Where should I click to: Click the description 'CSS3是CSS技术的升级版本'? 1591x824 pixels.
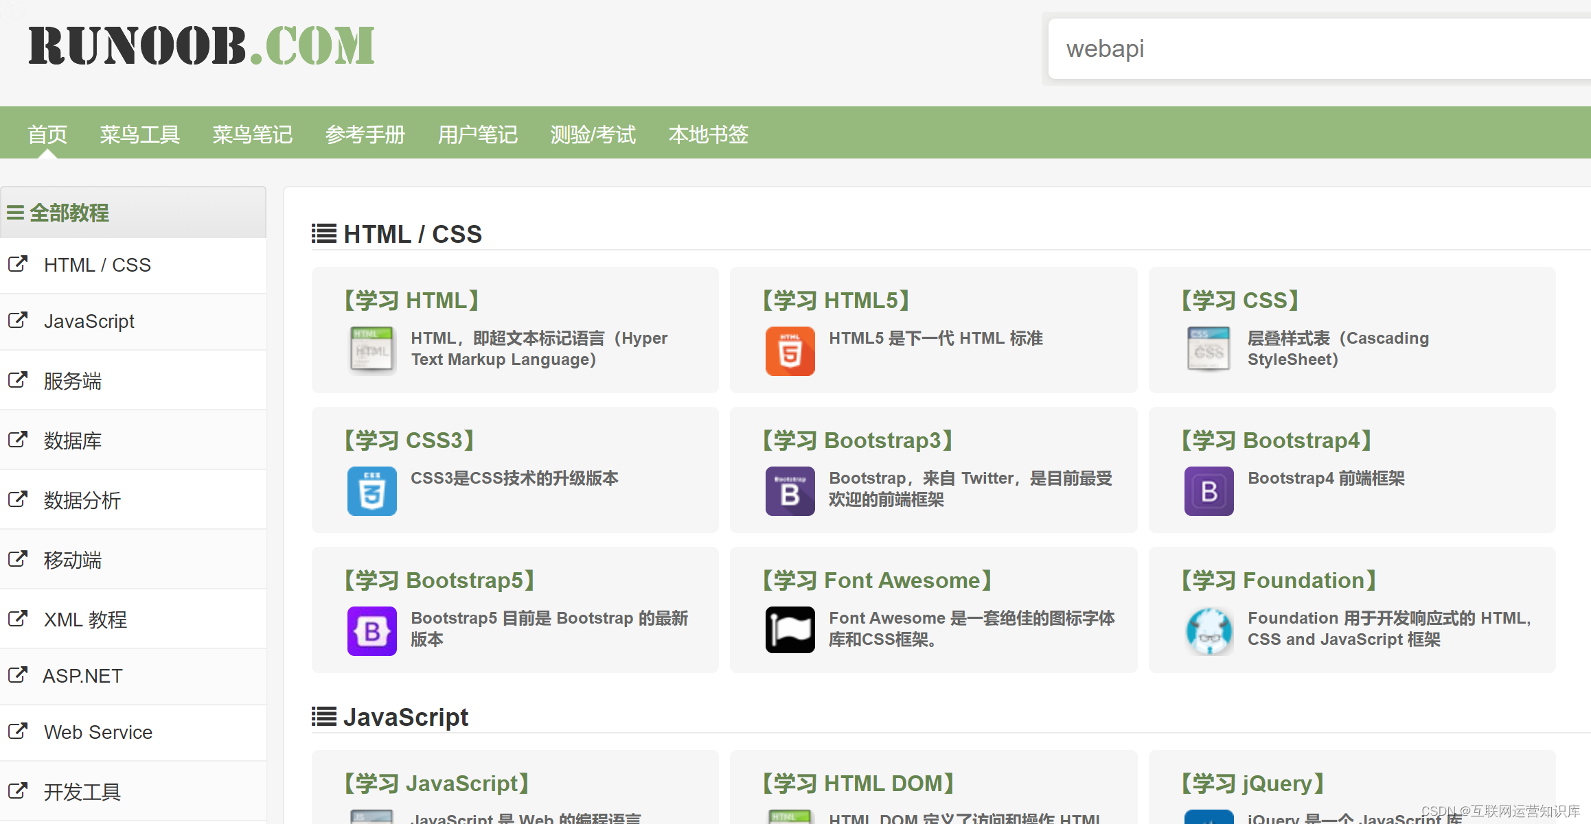coord(514,478)
